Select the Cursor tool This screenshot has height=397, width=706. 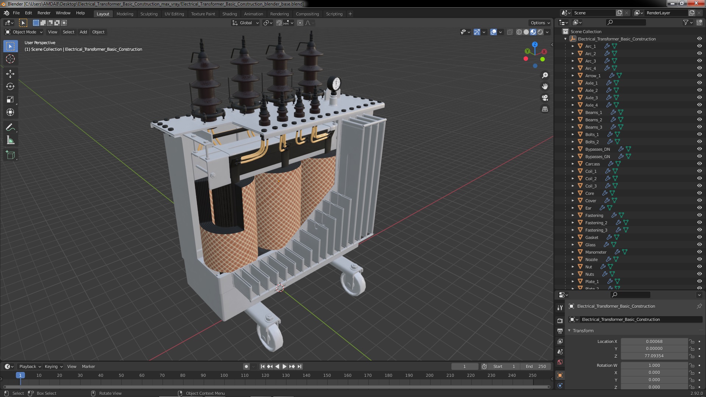click(x=10, y=59)
